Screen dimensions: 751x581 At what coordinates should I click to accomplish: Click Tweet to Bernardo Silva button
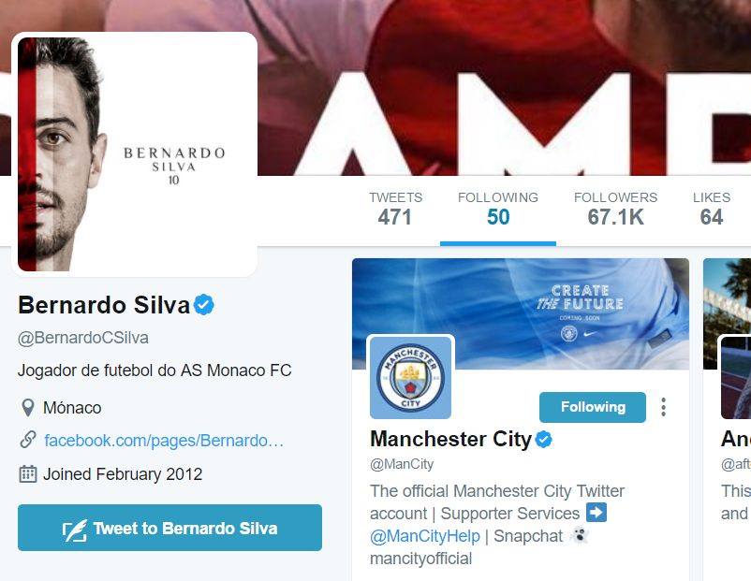[x=169, y=528]
